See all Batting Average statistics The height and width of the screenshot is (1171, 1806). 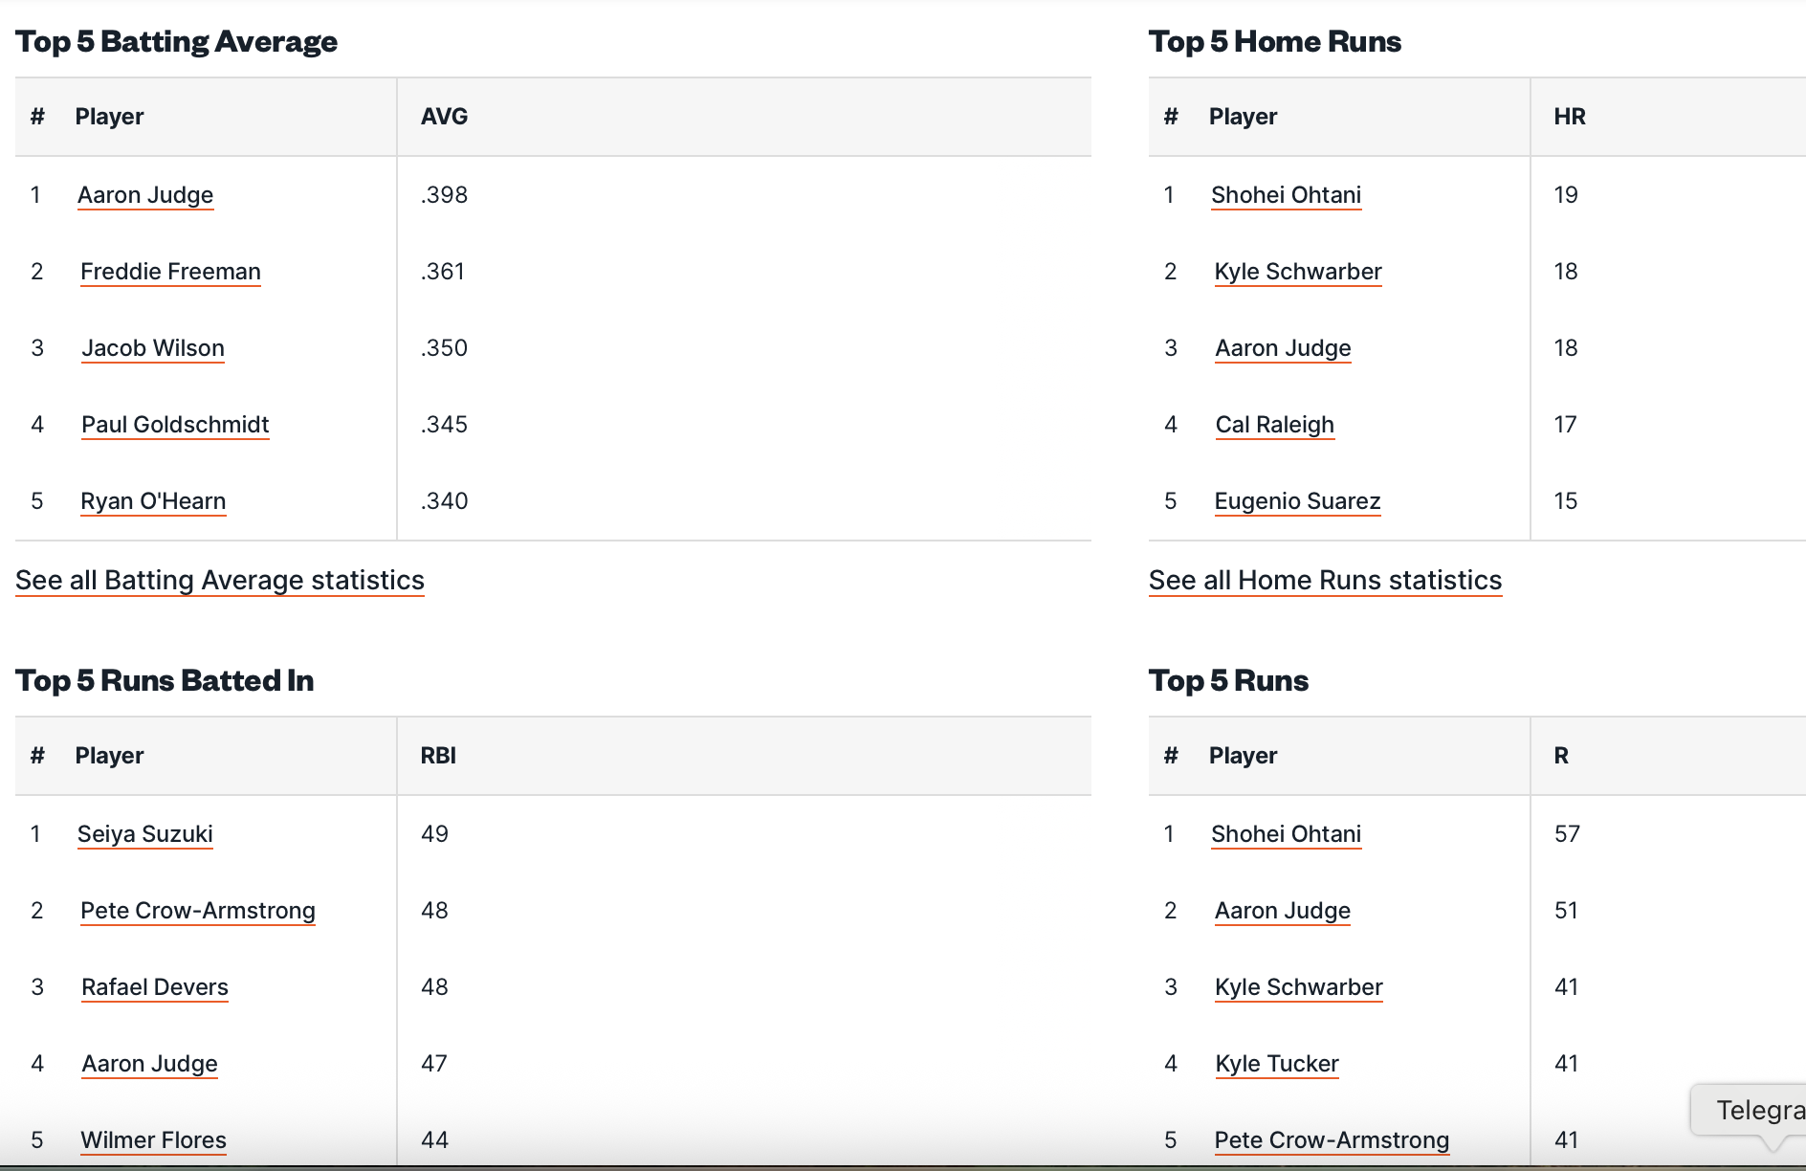click(x=220, y=581)
